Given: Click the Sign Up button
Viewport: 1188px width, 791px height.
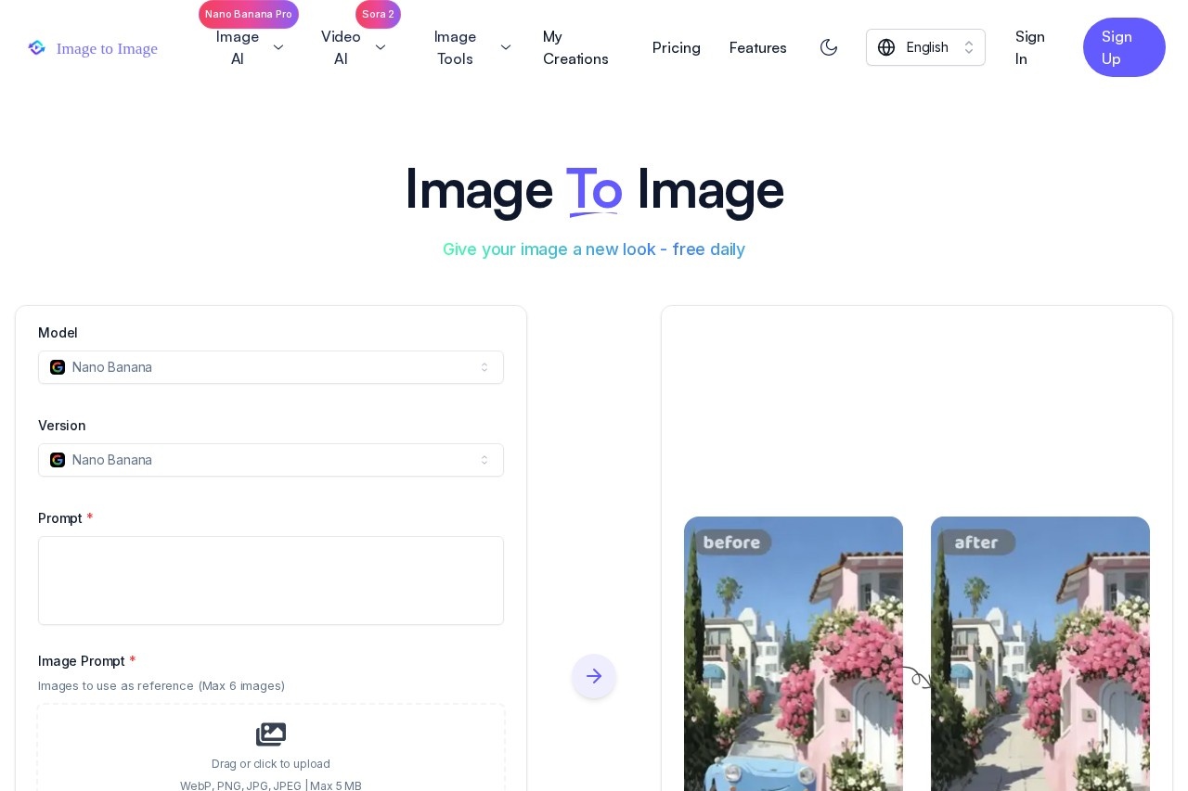Looking at the screenshot, I should 1124,47.
